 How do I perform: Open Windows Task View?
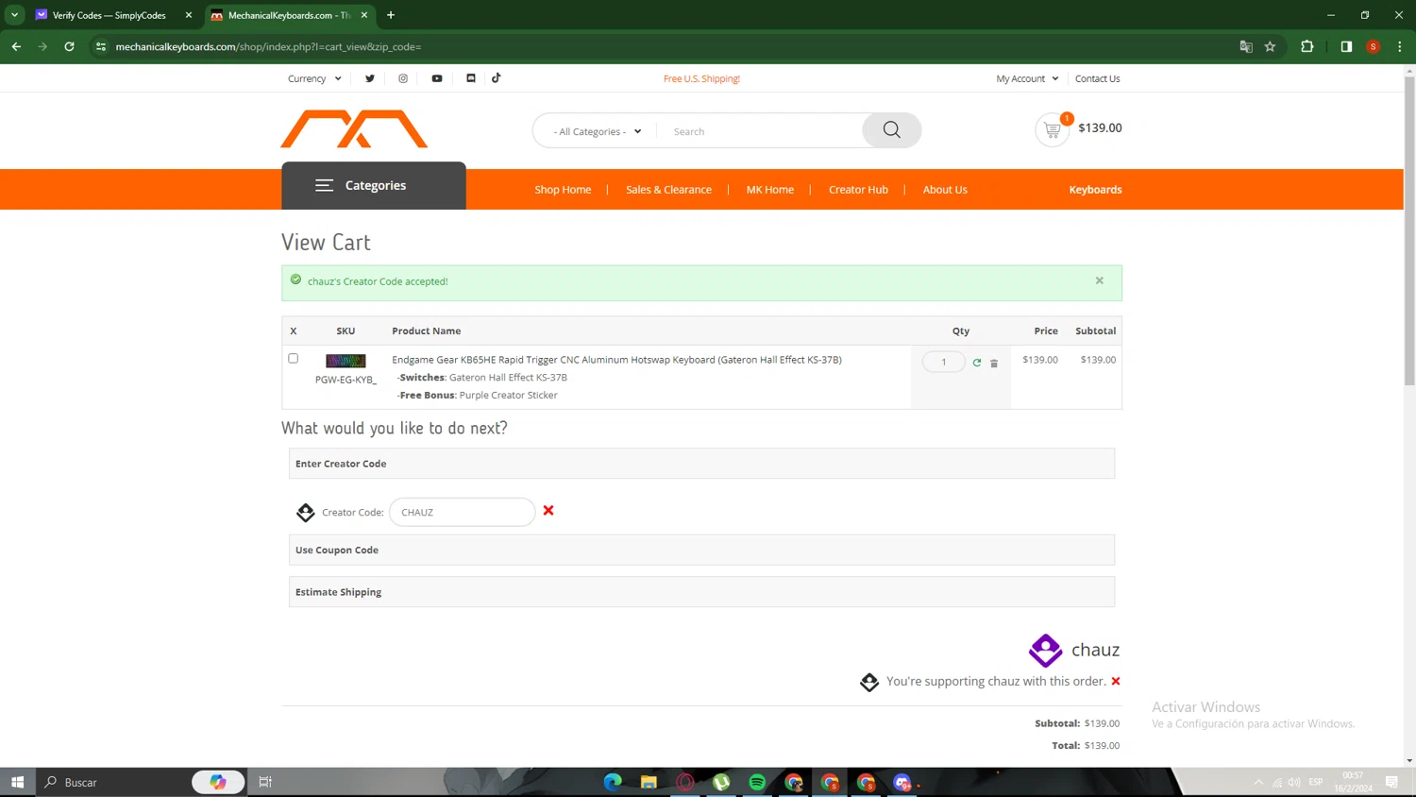265,782
